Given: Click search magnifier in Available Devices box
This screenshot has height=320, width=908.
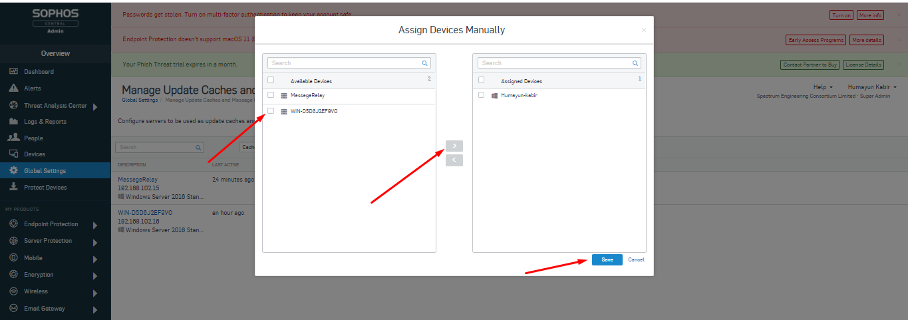Looking at the screenshot, I should tap(424, 63).
